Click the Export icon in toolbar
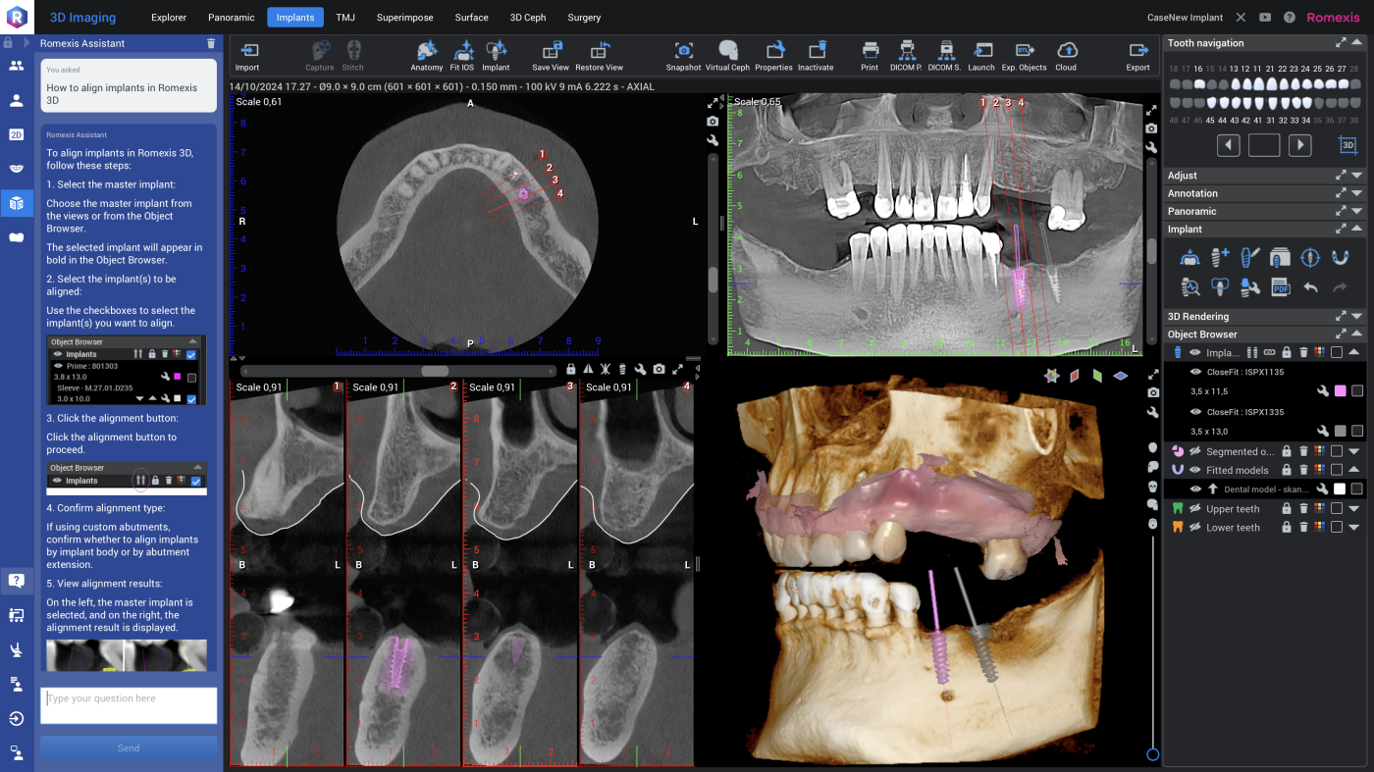This screenshot has width=1374, height=772. click(x=1137, y=55)
